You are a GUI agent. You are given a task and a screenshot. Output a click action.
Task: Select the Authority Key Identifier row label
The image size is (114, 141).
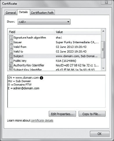[x=29, y=65]
